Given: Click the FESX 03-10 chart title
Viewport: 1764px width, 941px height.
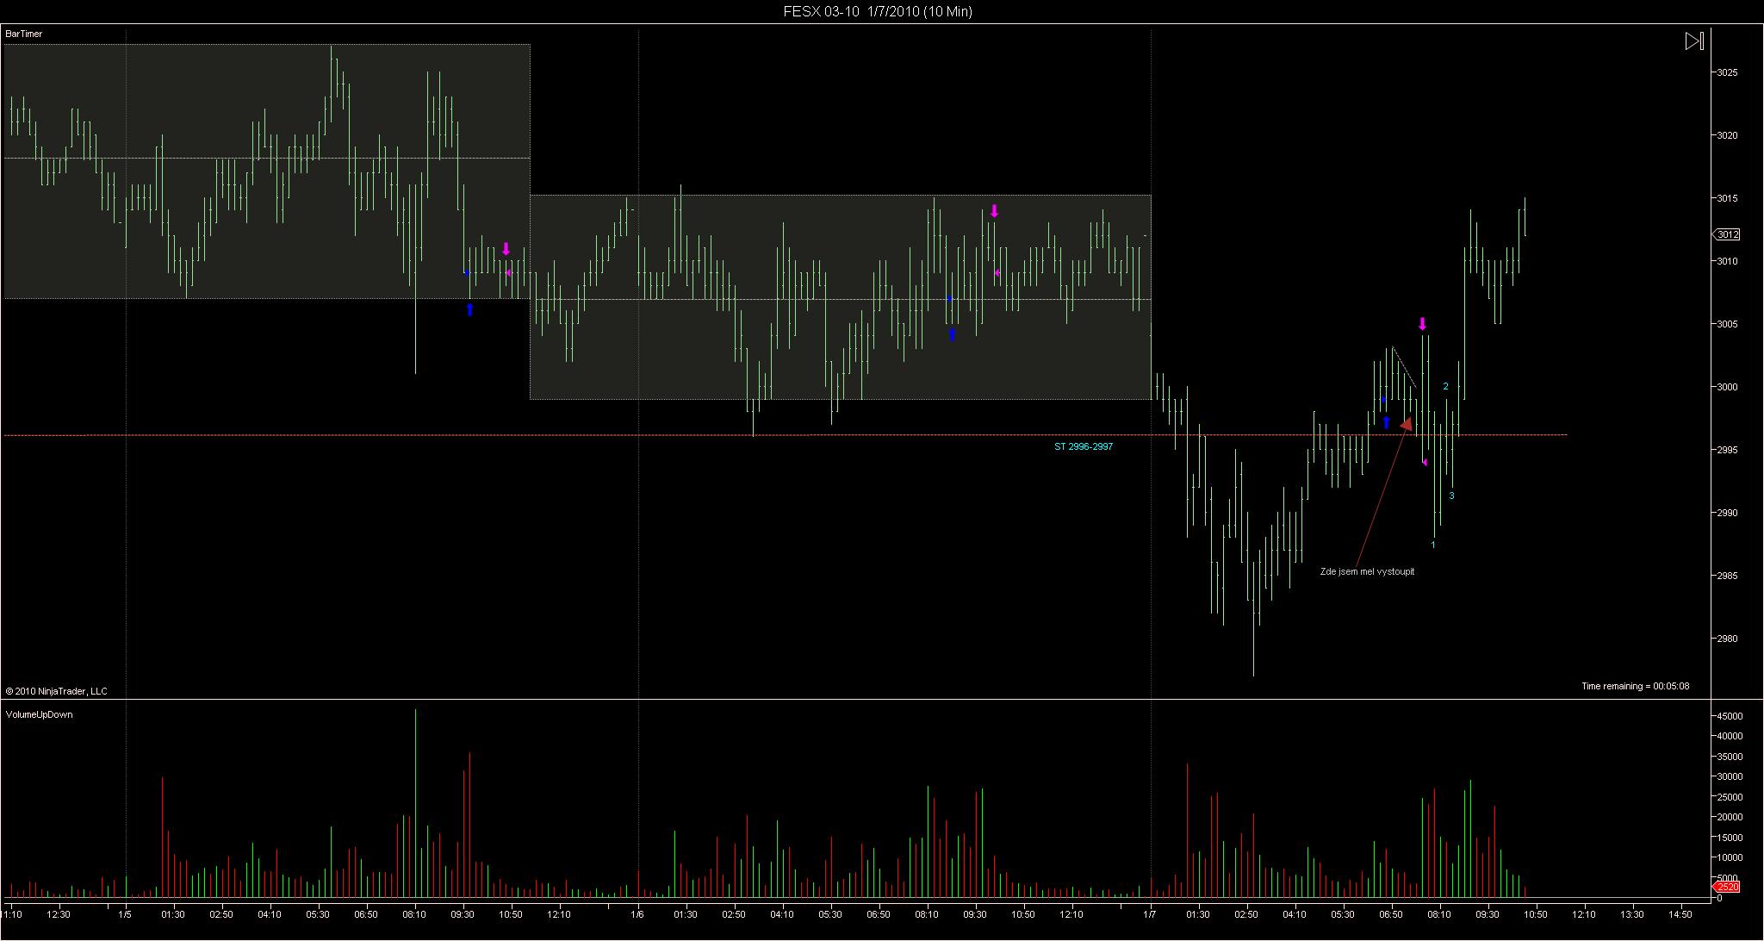Looking at the screenshot, I should tap(877, 11).
